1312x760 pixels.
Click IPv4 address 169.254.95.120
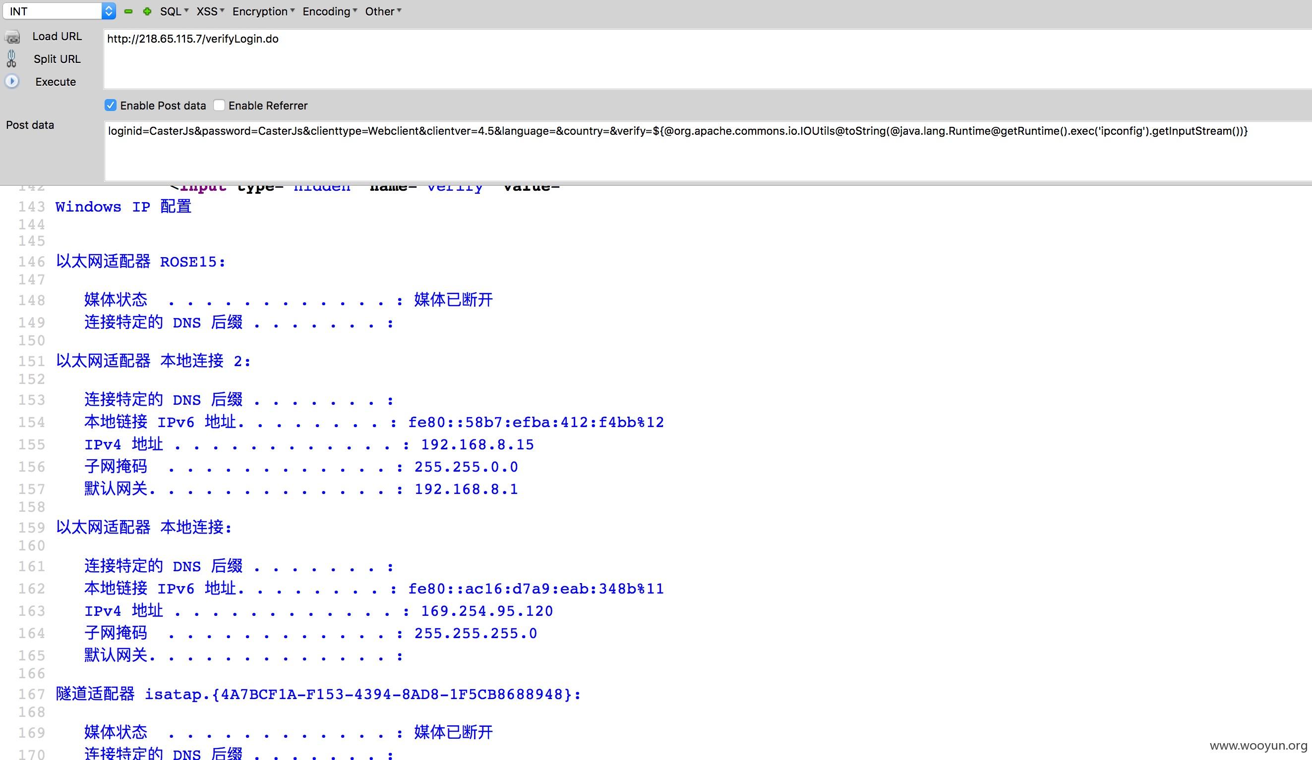[487, 611]
